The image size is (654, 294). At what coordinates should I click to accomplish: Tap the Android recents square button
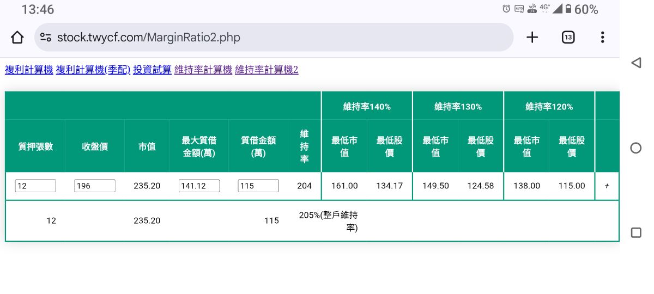tap(635, 232)
